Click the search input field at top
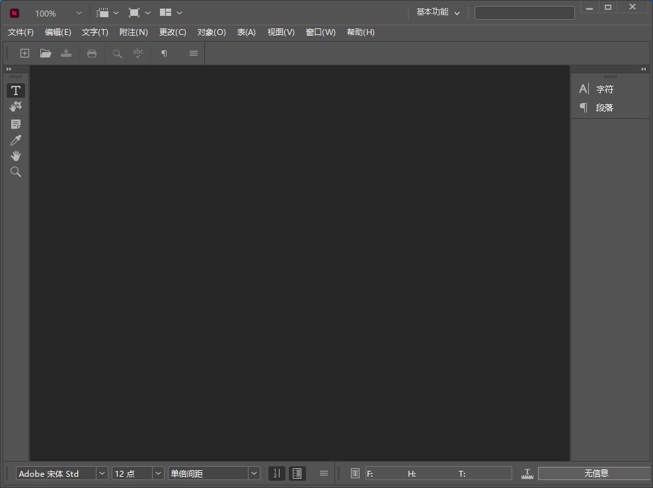Image resolution: width=653 pixels, height=488 pixels. point(524,13)
